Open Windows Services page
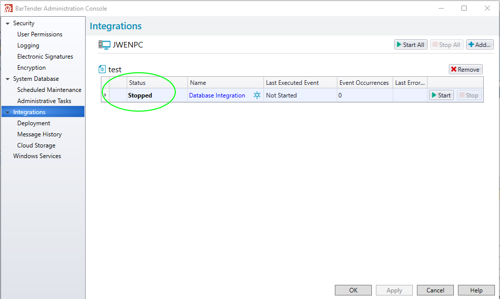 pyautogui.click(x=37, y=156)
